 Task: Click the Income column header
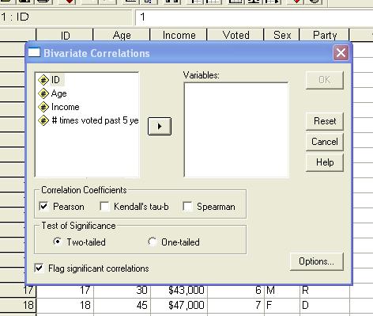[179, 35]
